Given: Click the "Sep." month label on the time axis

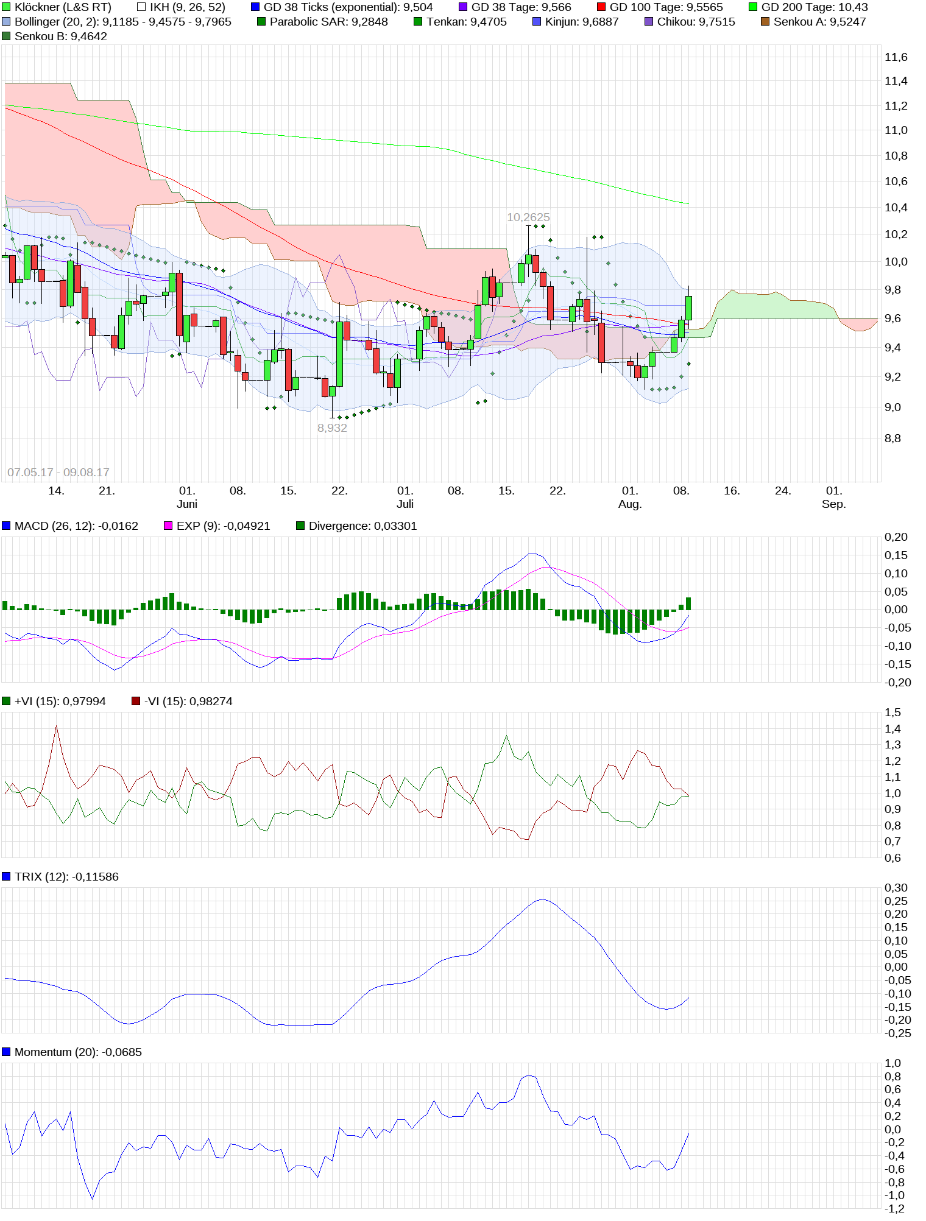Looking at the screenshot, I should tap(834, 504).
